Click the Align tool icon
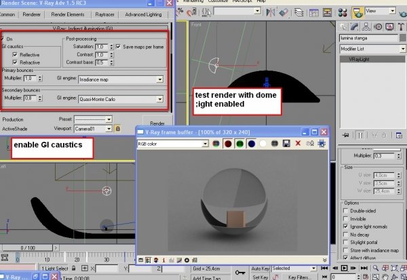This screenshot has height=280, width=407. 284,12
